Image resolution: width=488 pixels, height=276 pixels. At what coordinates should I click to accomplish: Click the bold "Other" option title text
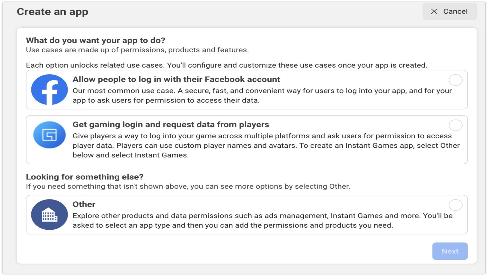pyautogui.click(x=84, y=204)
